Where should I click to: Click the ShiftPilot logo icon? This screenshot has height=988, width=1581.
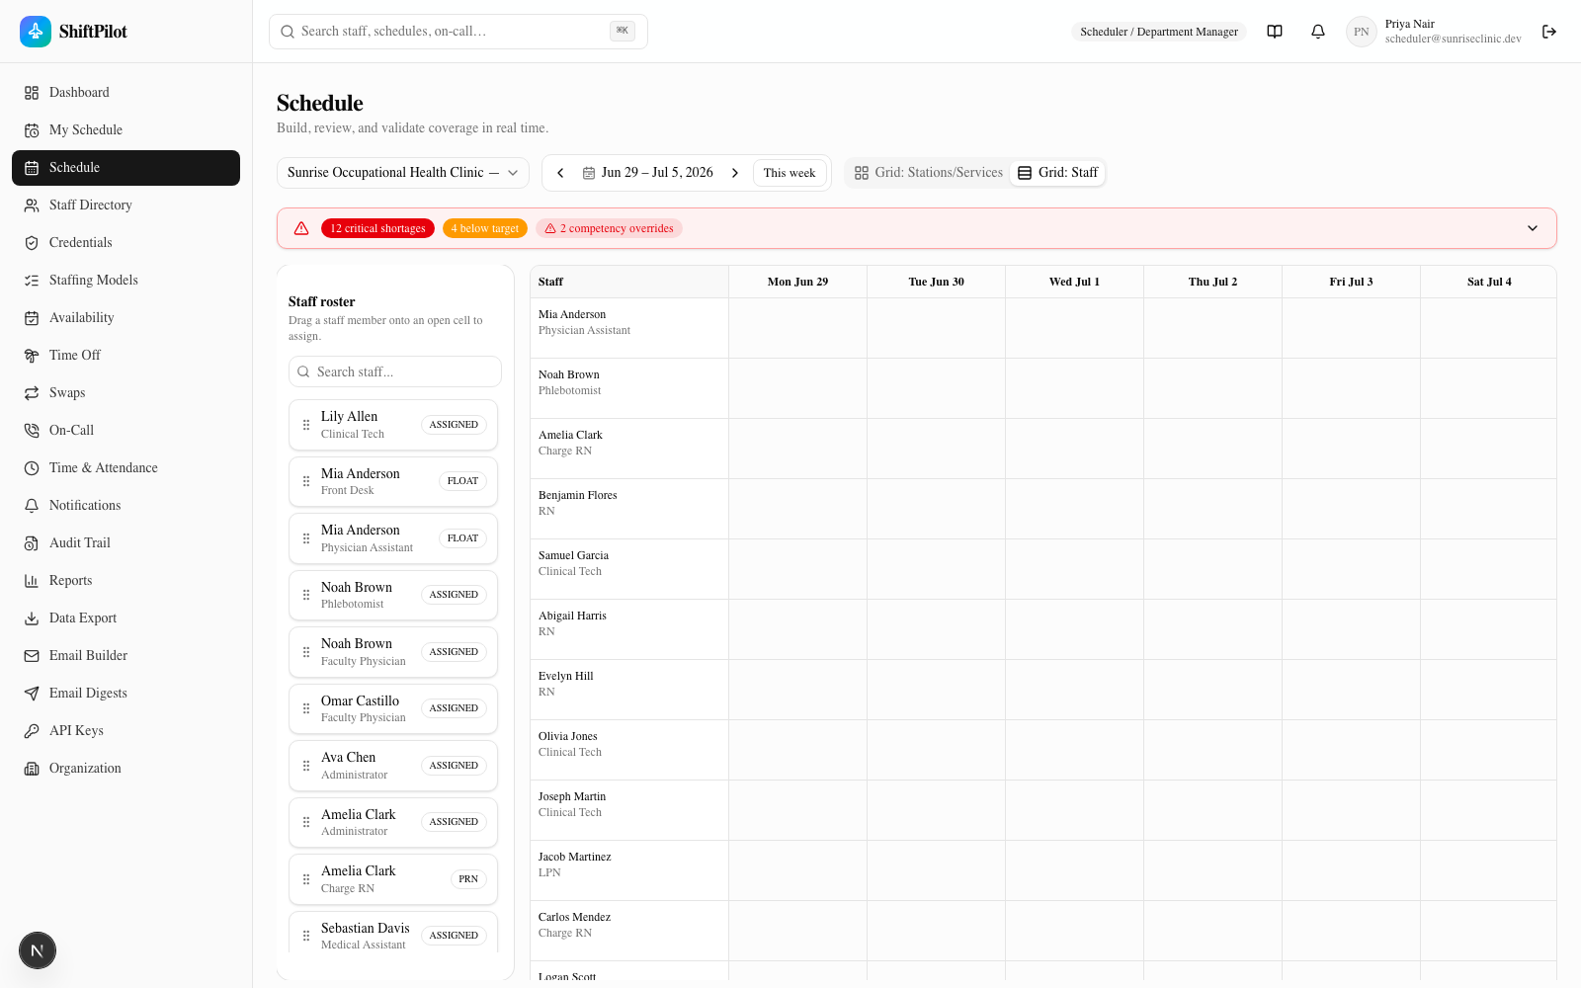tap(36, 32)
